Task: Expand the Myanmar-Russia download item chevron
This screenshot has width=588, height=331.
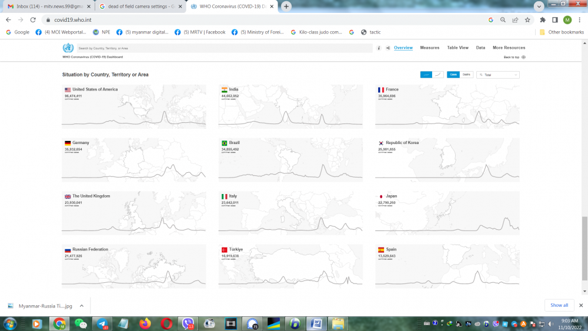Action: [81, 306]
